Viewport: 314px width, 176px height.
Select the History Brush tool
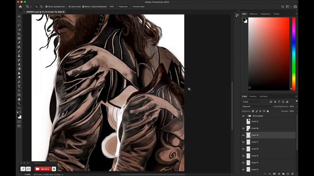pyautogui.click(x=19, y=60)
